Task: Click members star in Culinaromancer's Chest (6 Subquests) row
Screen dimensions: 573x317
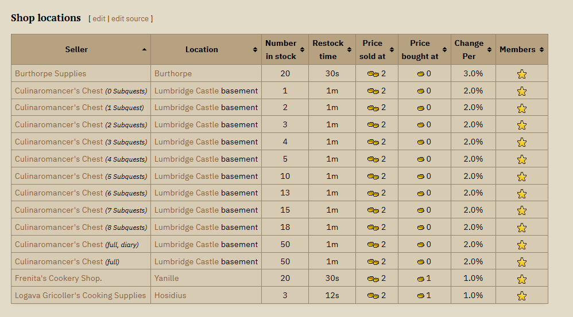Action: (x=522, y=193)
